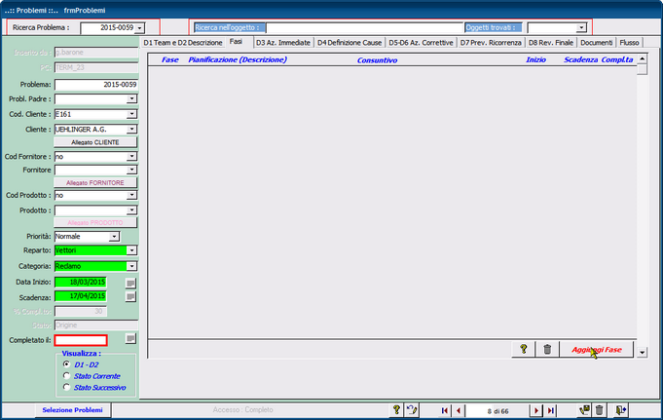Image resolution: width=663 pixels, height=420 pixels.
Task: Click the Completato il date field
Action: [81, 340]
